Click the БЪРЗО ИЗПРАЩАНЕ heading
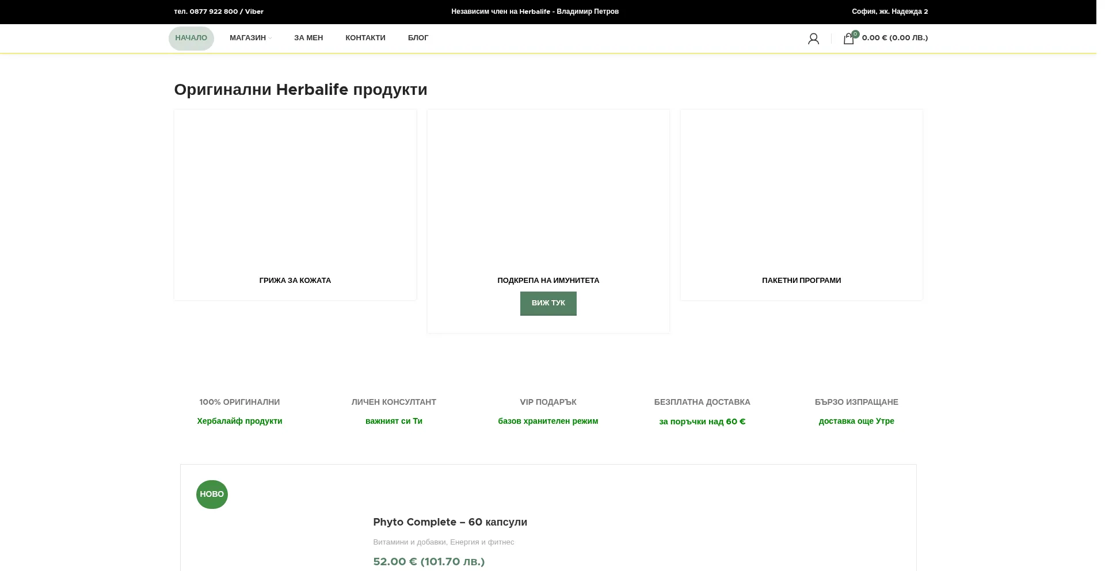 pyautogui.click(x=856, y=402)
